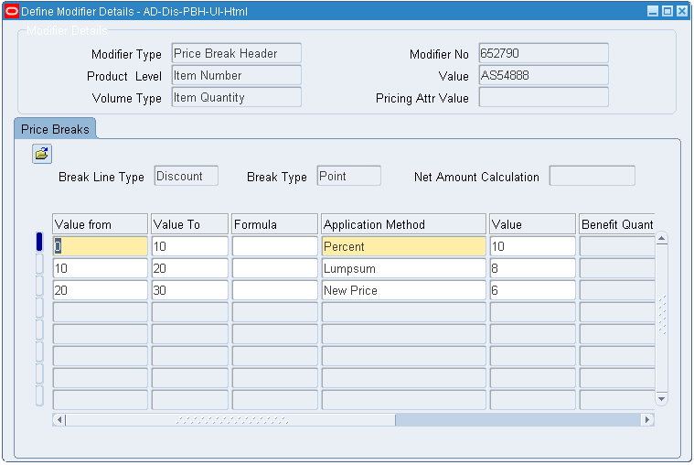Click the Formula column header

[275, 224]
